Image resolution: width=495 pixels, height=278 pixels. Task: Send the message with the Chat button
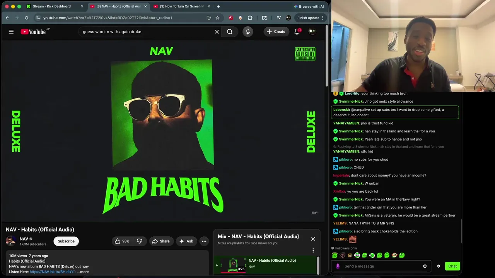[452, 266]
